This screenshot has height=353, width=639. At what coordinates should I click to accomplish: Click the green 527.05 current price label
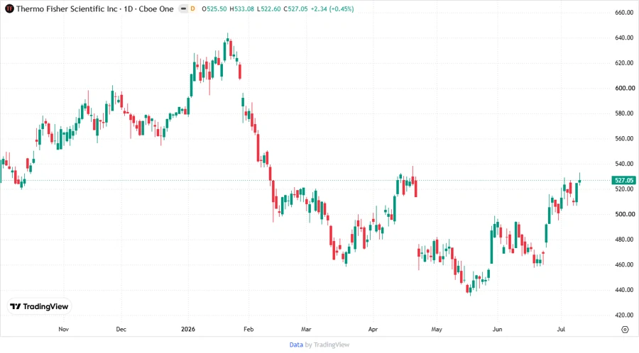point(624,180)
